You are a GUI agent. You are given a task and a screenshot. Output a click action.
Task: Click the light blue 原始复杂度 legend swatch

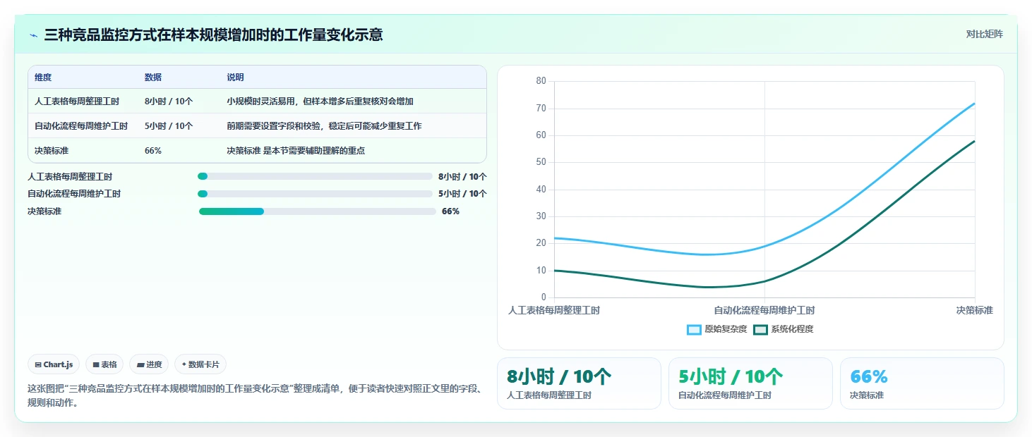pos(694,329)
